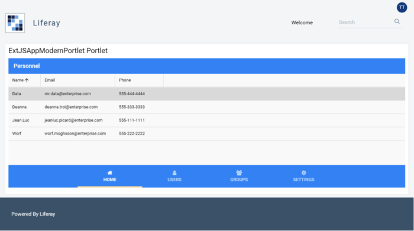Click the search magnifier icon
414x231 pixels.
(397, 22)
